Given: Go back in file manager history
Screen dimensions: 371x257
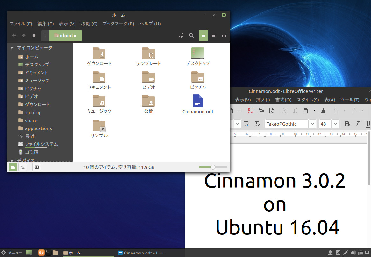Looking at the screenshot, I should tap(14, 35).
